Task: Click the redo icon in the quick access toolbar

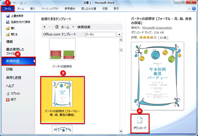Action: click(x=21, y=3)
